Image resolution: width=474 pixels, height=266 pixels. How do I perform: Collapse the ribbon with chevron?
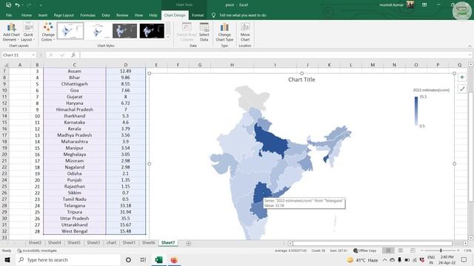pyautogui.click(x=470, y=46)
